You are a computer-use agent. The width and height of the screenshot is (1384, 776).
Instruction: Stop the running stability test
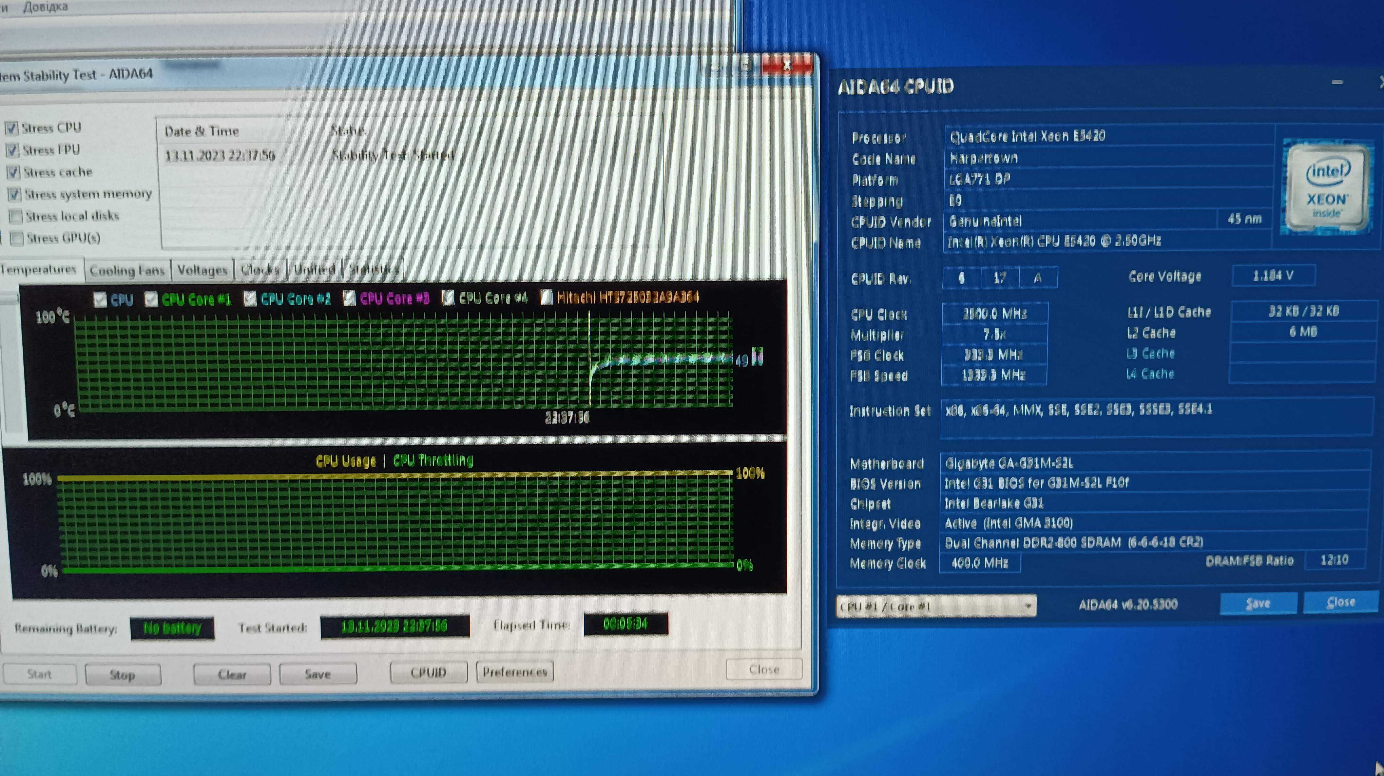point(122,675)
